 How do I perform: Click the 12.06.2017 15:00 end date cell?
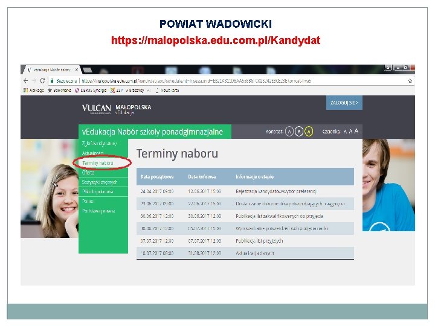[x=204, y=191]
